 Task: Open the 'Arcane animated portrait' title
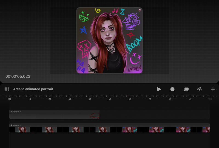[33, 89]
